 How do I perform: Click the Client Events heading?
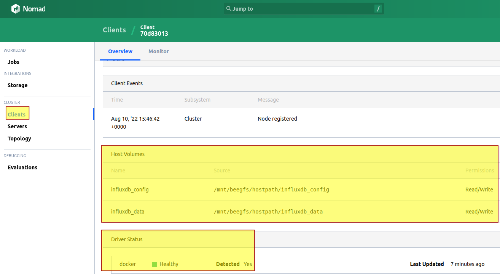tap(127, 83)
